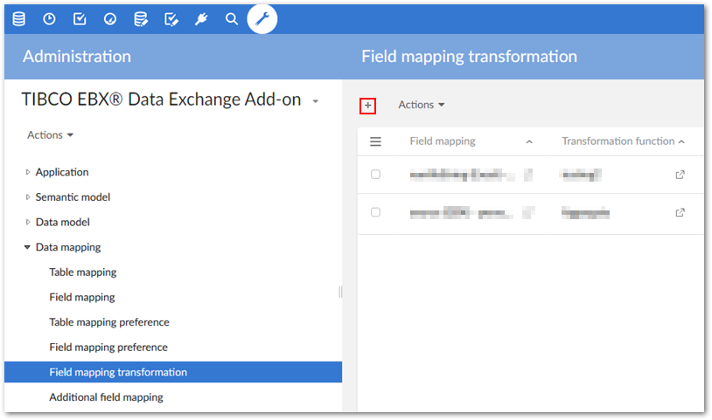
Task: Click the table view hamburger menu
Action: (376, 141)
